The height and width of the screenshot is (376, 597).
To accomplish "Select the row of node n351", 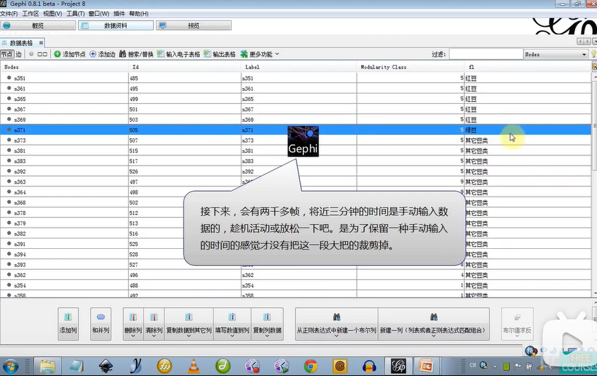I will [296, 78].
